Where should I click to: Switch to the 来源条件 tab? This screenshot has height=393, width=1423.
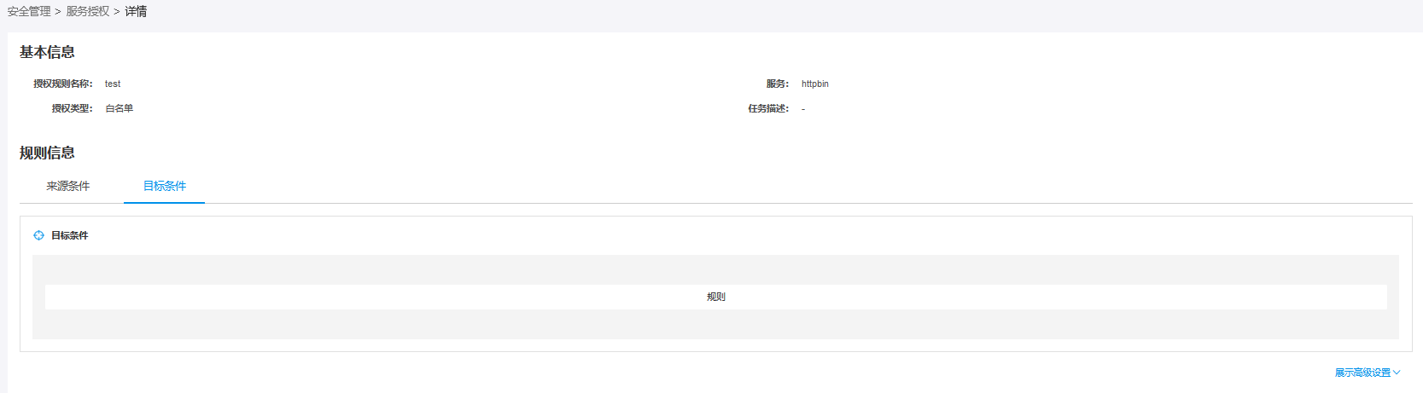68,186
